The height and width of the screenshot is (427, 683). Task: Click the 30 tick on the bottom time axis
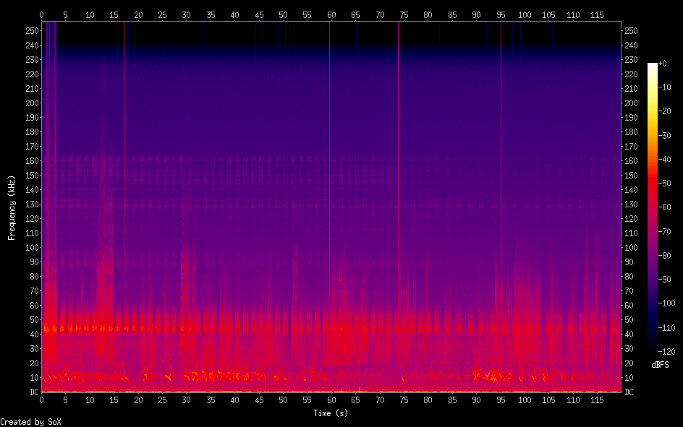[x=187, y=400]
